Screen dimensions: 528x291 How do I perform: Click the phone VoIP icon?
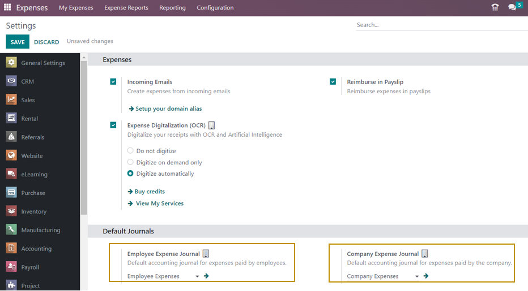(495, 7)
